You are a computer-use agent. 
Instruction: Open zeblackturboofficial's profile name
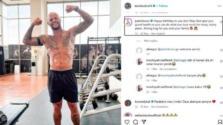pos(148,115)
